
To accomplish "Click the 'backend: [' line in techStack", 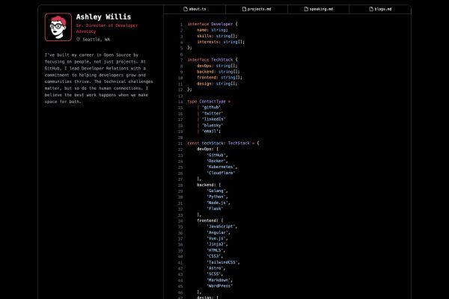I will pos(209,185).
